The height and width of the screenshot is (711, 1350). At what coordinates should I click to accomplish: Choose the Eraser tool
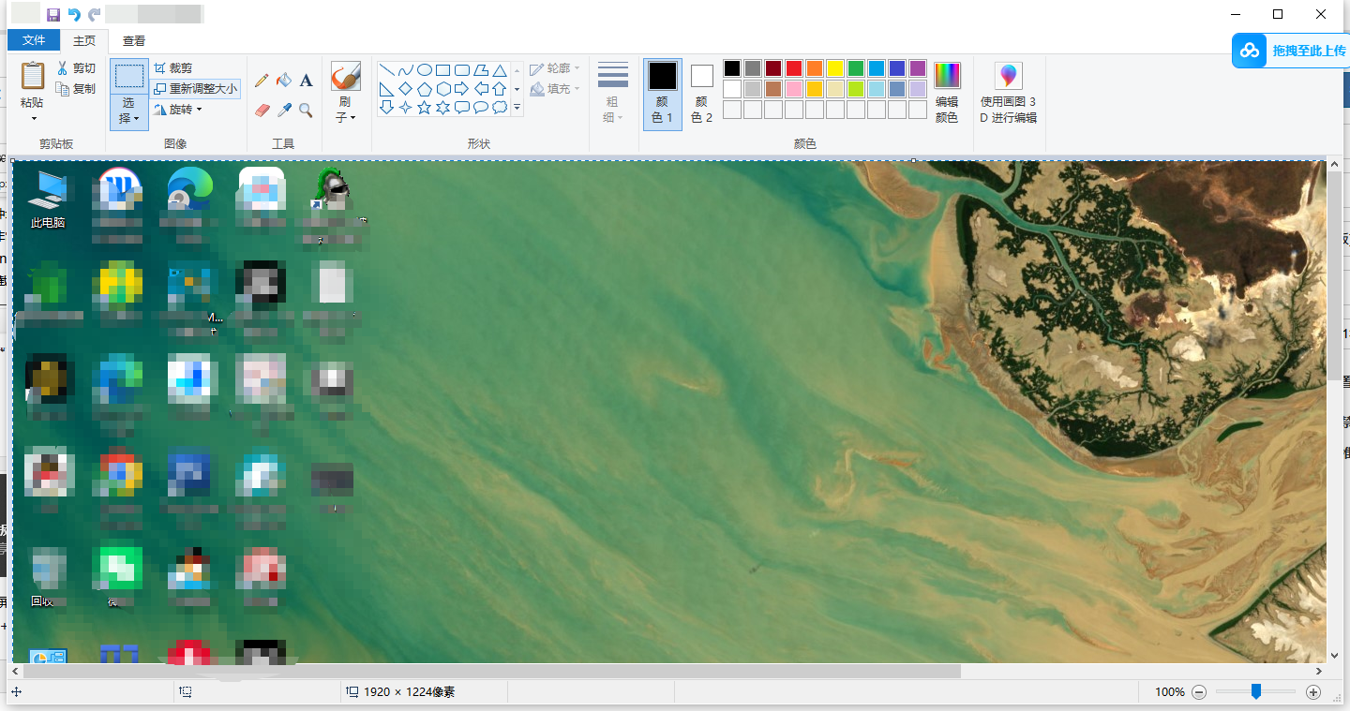262,111
